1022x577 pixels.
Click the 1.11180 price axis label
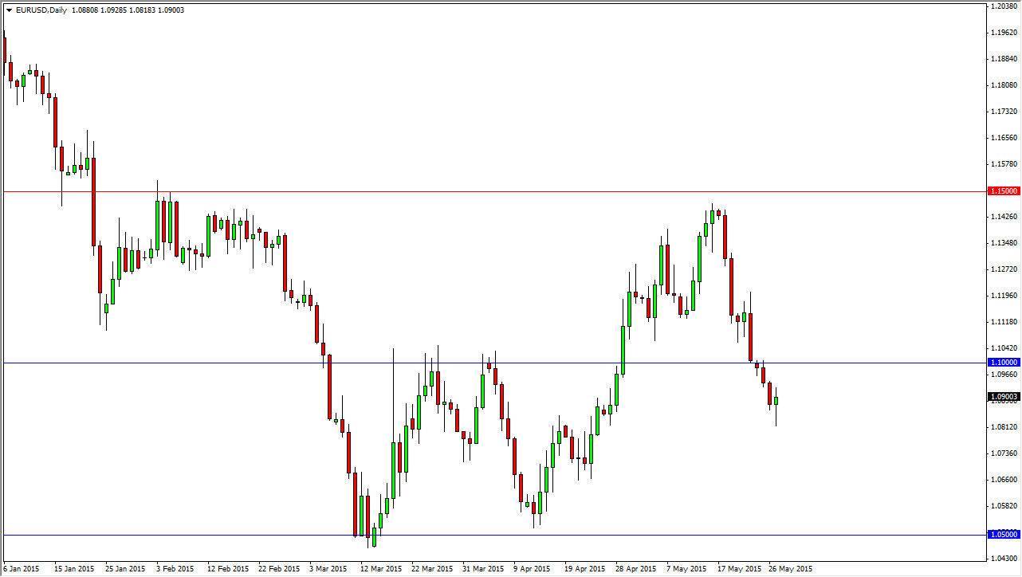coord(1004,322)
